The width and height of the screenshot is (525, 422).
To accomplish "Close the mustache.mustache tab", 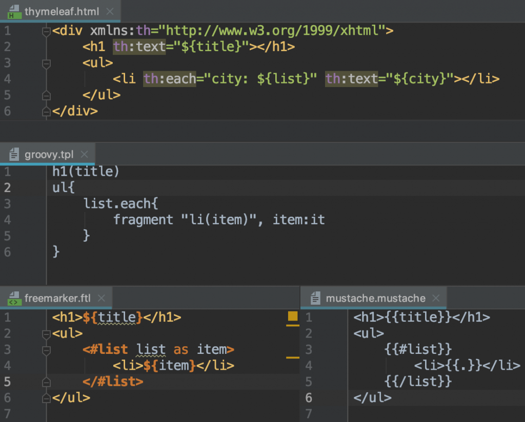I will click(436, 298).
